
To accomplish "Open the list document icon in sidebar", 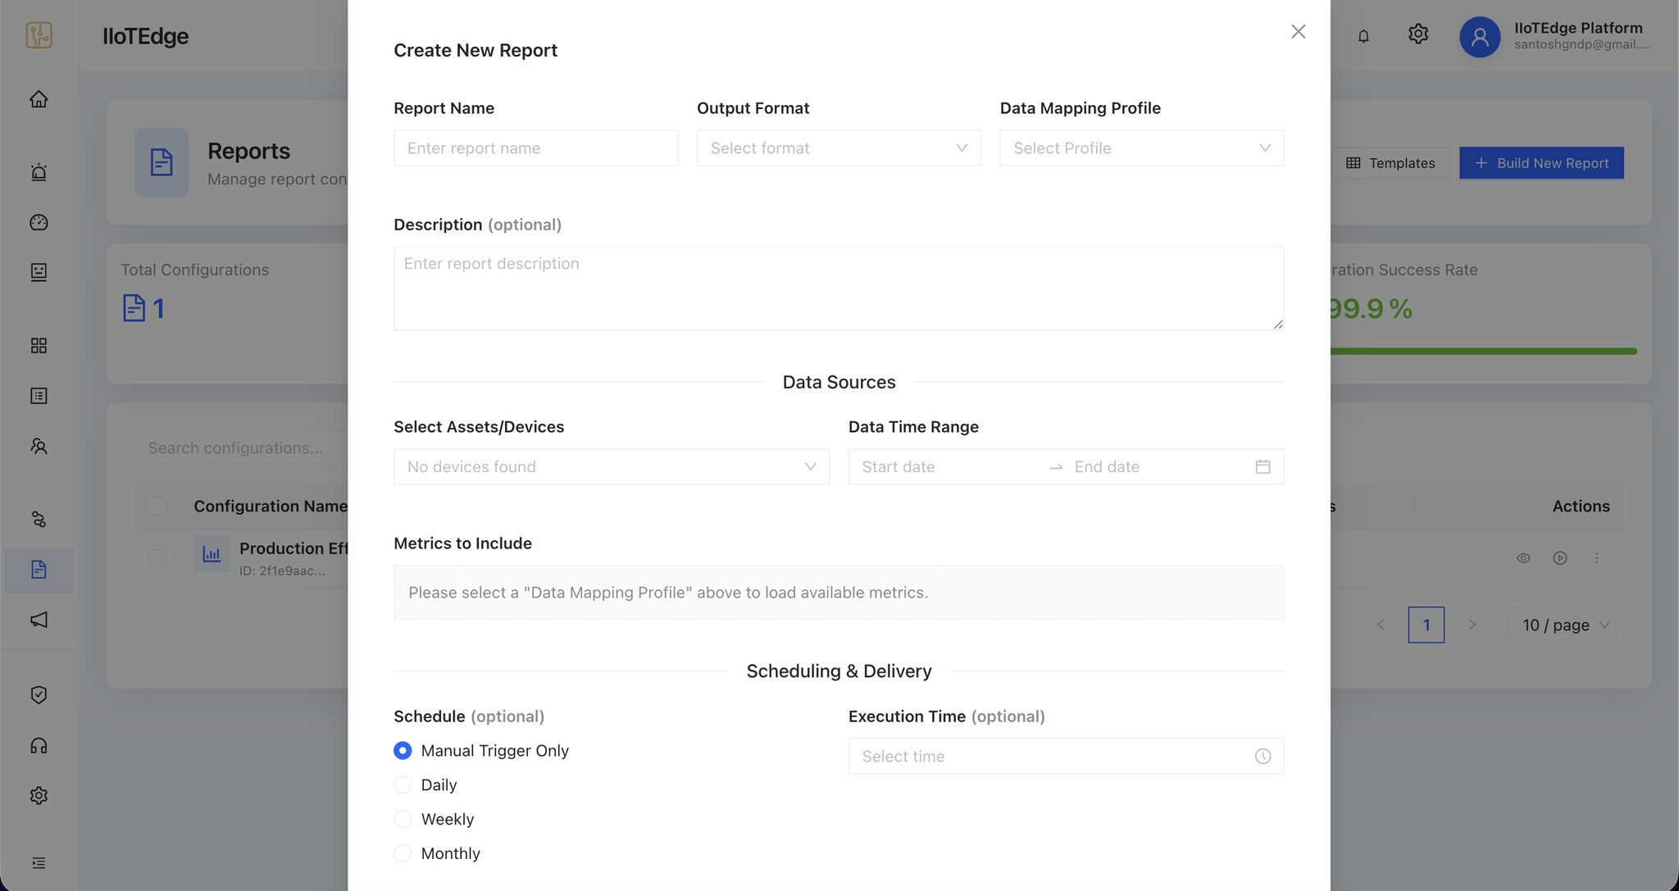I will click(x=39, y=396).
